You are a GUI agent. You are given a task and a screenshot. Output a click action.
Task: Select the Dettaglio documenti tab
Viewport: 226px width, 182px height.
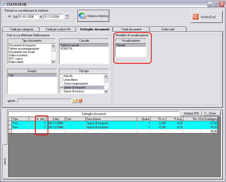[95, 29]
